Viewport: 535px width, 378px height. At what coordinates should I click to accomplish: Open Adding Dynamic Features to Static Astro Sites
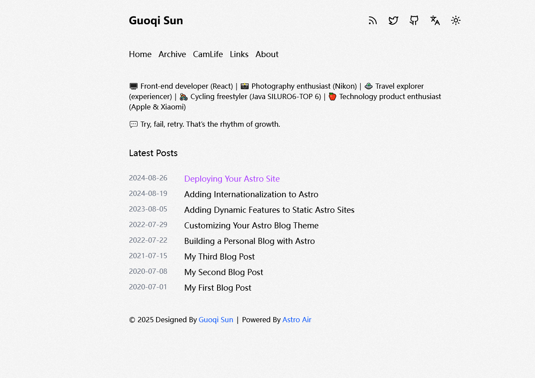click(x=269, y=210)
